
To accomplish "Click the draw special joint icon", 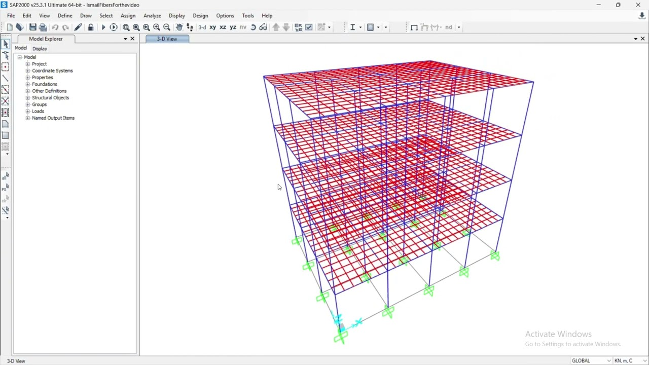I will [x=6, y=67].
